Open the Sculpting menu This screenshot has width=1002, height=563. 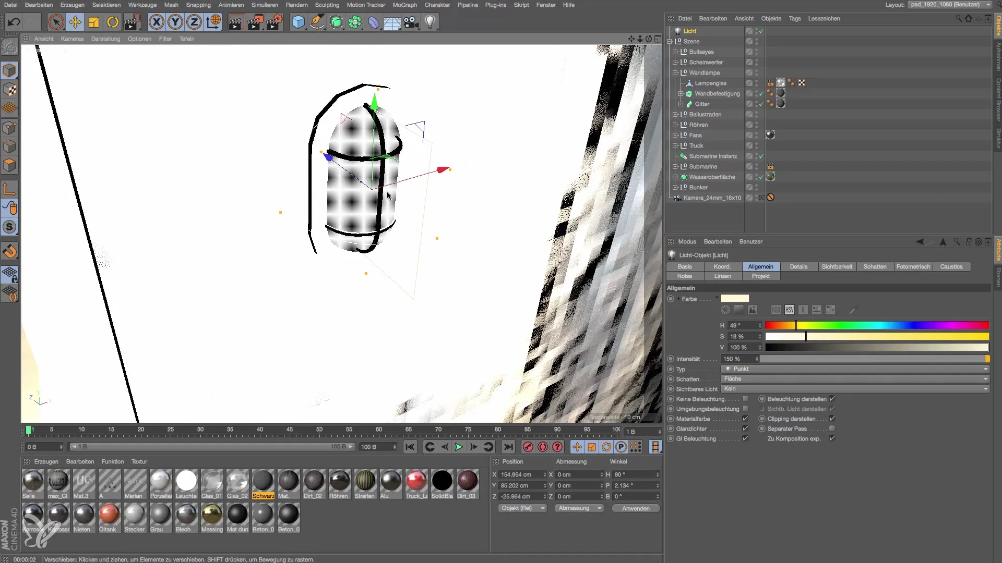coord(327,5)
